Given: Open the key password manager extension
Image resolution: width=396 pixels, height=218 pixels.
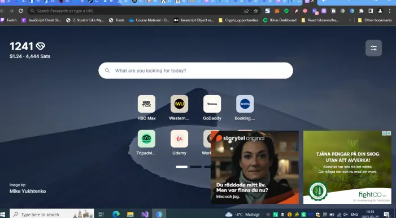Looking at the screenshot, I should (x=296, y=11).
